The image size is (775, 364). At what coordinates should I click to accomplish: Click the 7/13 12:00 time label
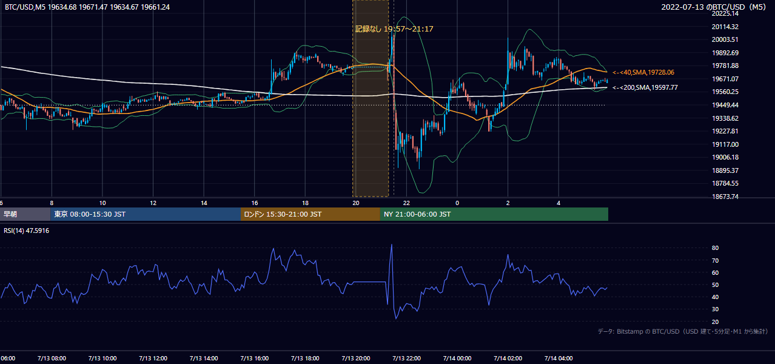153,359
